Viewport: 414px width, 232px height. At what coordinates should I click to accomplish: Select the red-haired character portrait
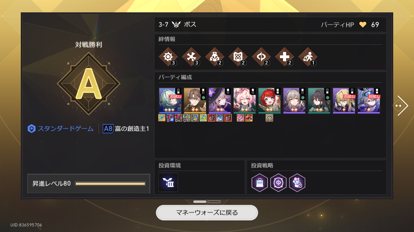pyautogui.click(x=270, y=101)
